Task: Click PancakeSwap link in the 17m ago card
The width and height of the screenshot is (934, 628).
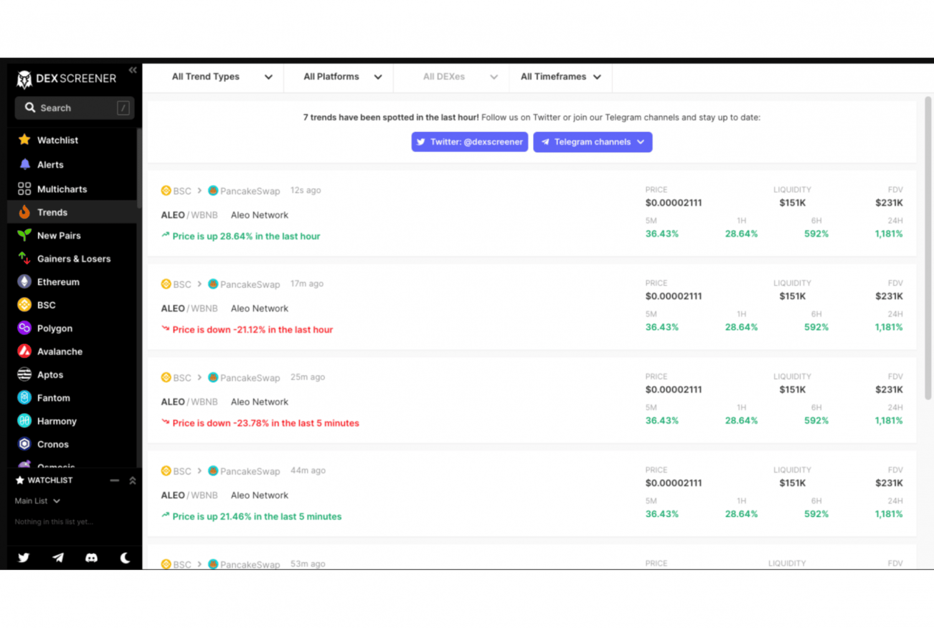Action: 244,284
